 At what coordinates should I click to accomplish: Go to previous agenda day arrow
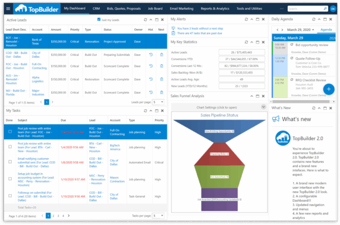click(277, 30)
